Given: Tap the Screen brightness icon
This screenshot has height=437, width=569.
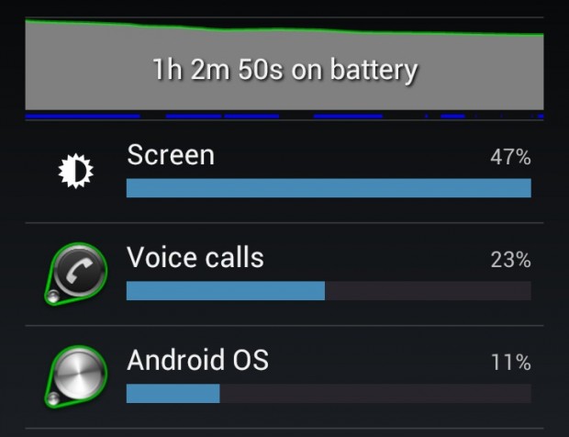Looking at the screenshot, I should 75,172.
